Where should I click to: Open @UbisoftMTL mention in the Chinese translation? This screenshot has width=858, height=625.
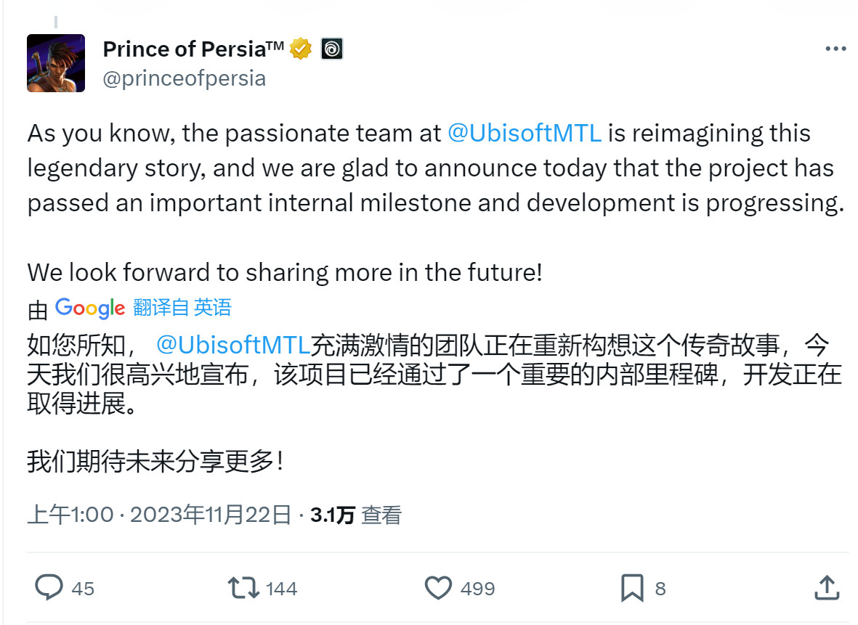[x=233, y=343]
